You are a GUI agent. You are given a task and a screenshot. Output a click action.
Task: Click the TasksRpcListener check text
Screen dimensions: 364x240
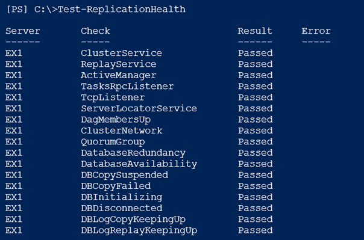pyautogui.click(x=127, y=87)
